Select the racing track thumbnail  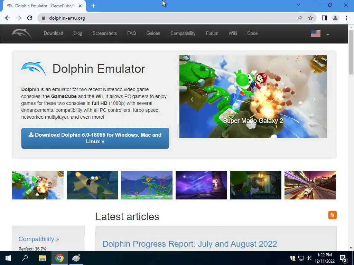[310, 185]
